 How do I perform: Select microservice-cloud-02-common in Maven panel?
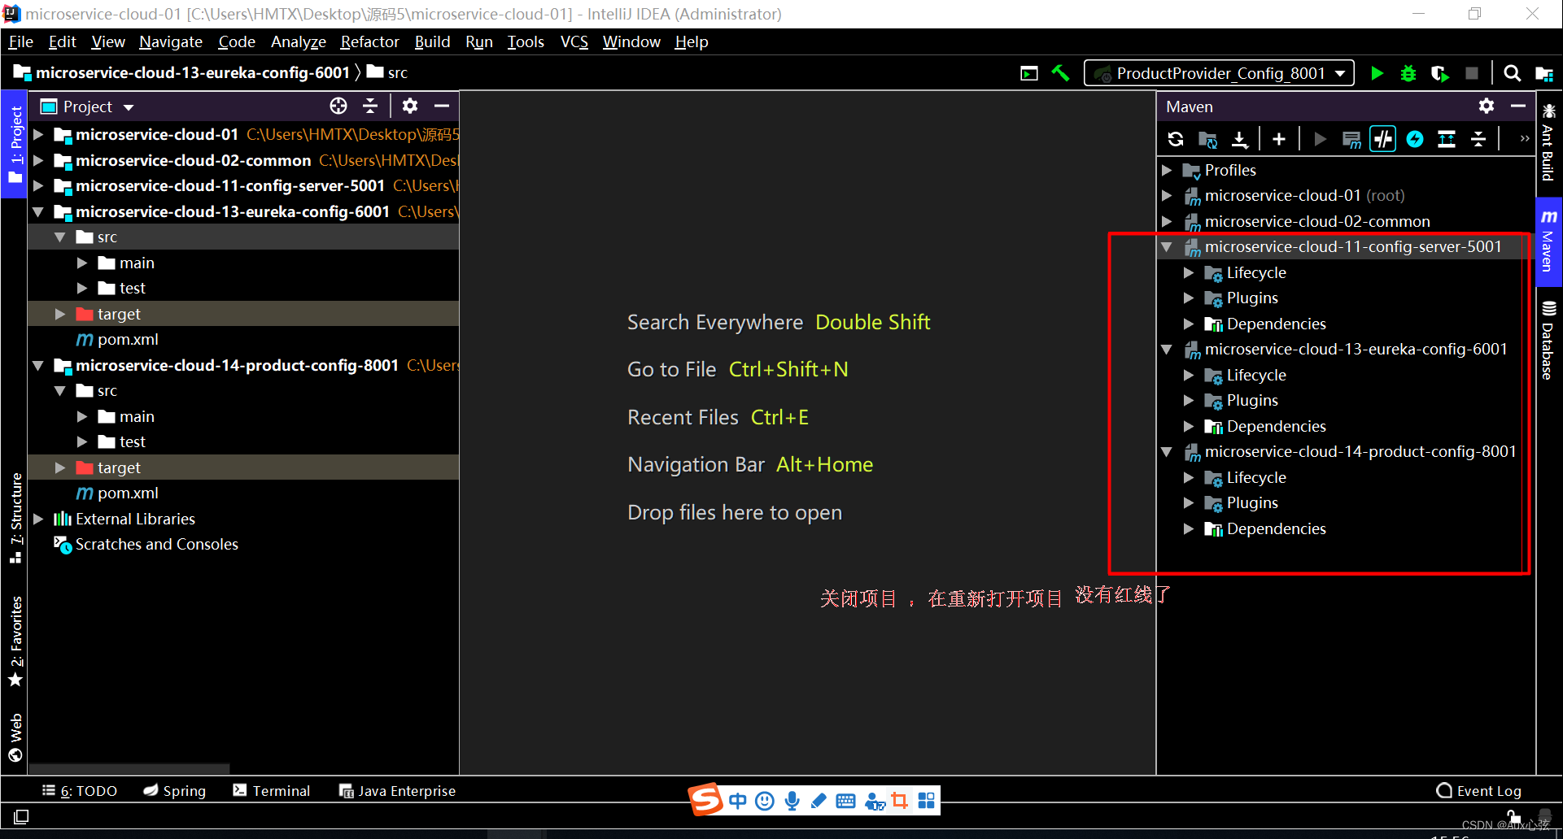(x=1317, y=221)
